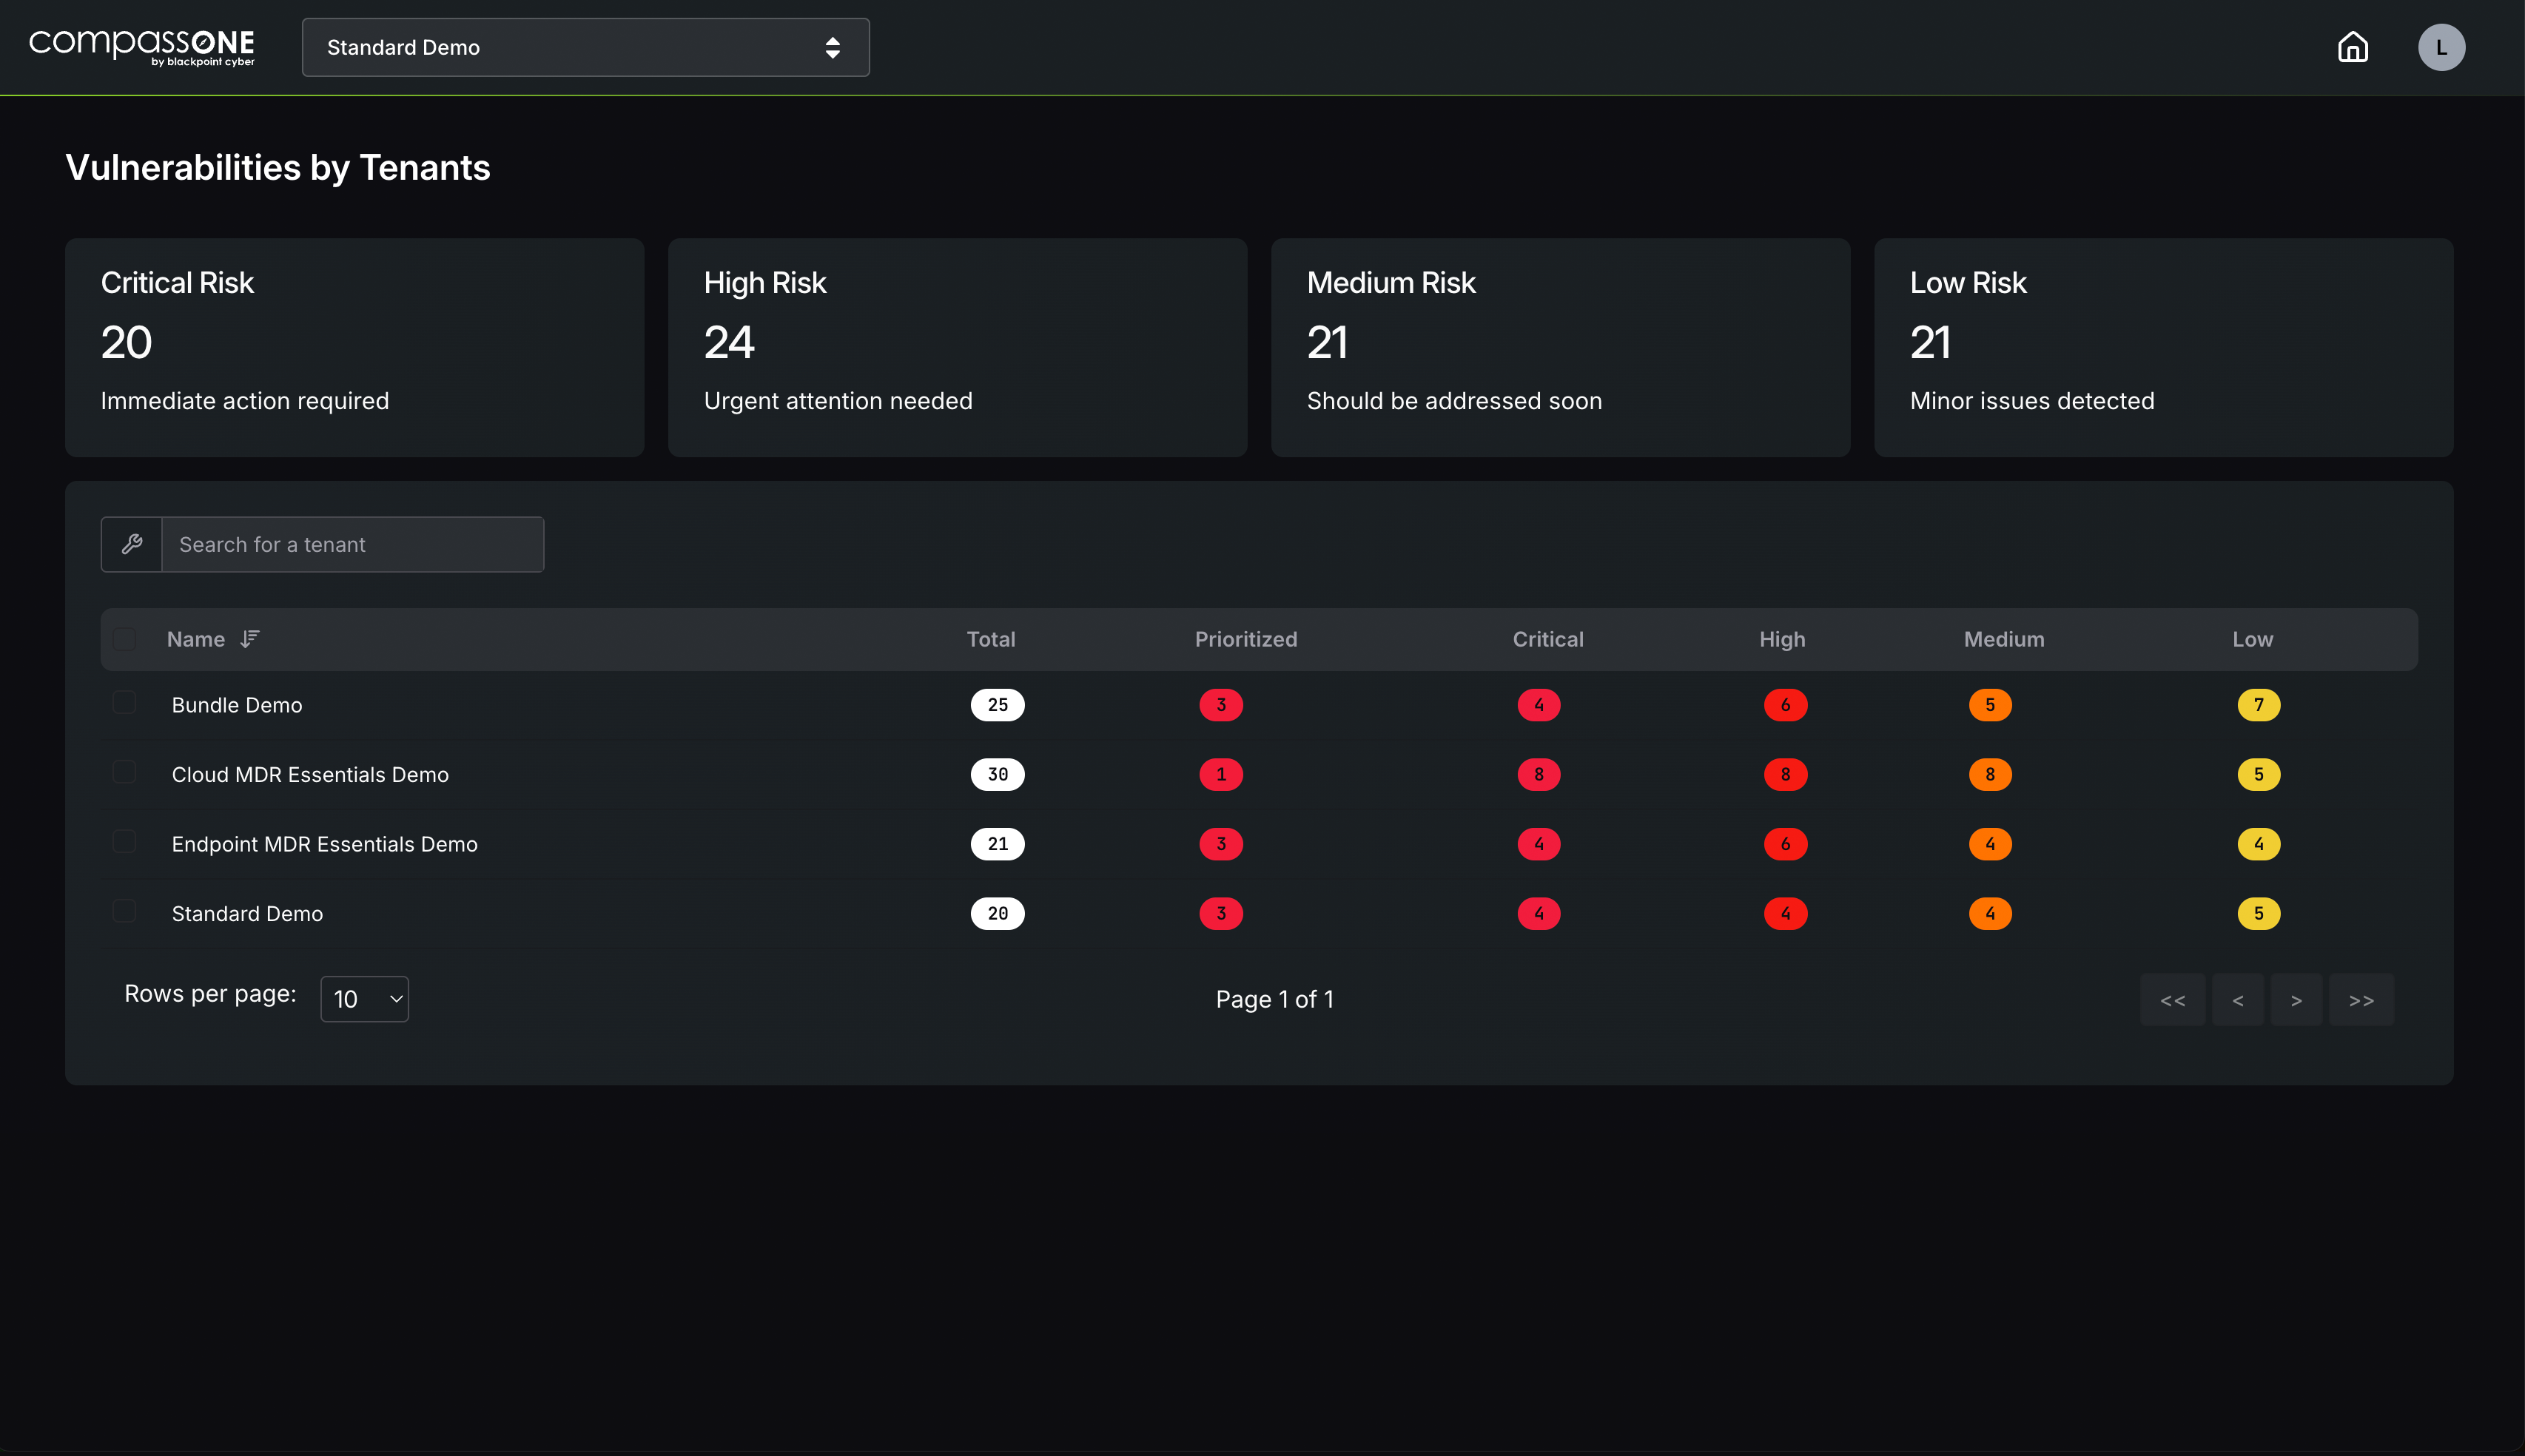Viewport: 2525px width, 1456px height.
Task: Click the Total column header
Action: tap(990, 639)
